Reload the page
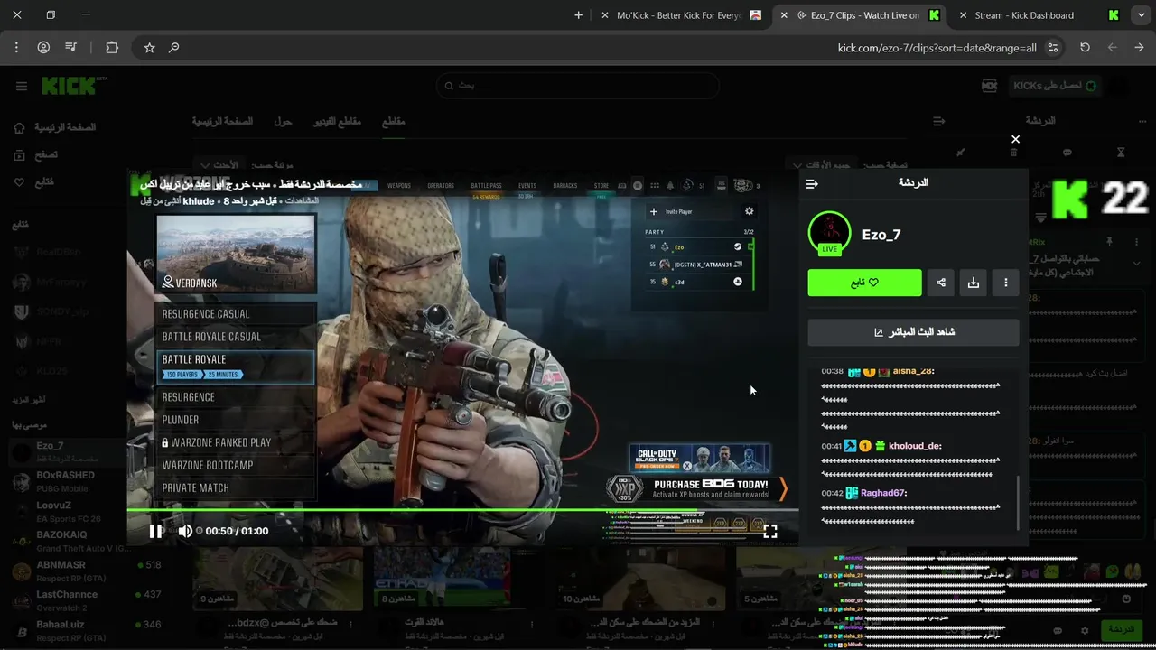The image size is (1156, 650). pyautogui.click(x=1085, y=47)
